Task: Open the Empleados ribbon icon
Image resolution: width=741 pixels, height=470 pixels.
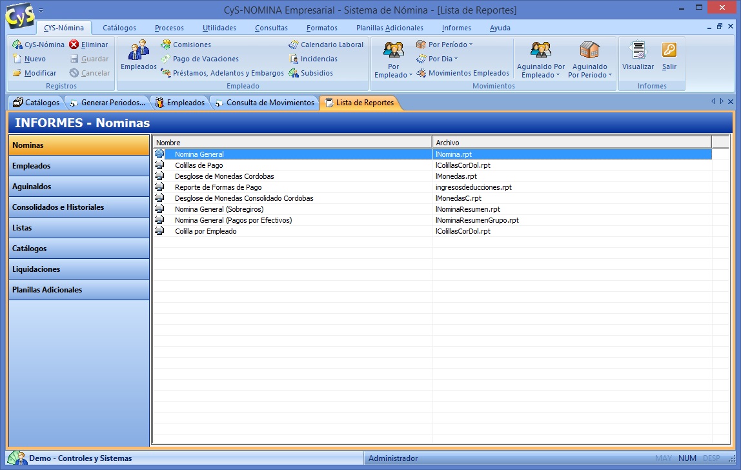Action: pos(139,56)
